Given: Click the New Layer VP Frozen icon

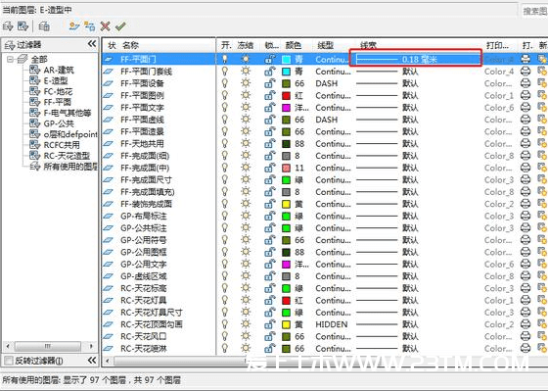Looking at the screenshot, I should 90,25.
